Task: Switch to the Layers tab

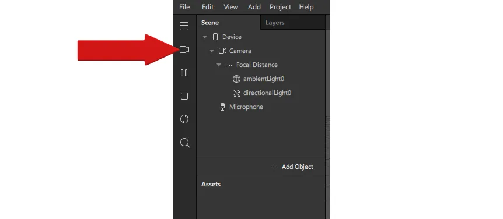Action: coord(275,23)
